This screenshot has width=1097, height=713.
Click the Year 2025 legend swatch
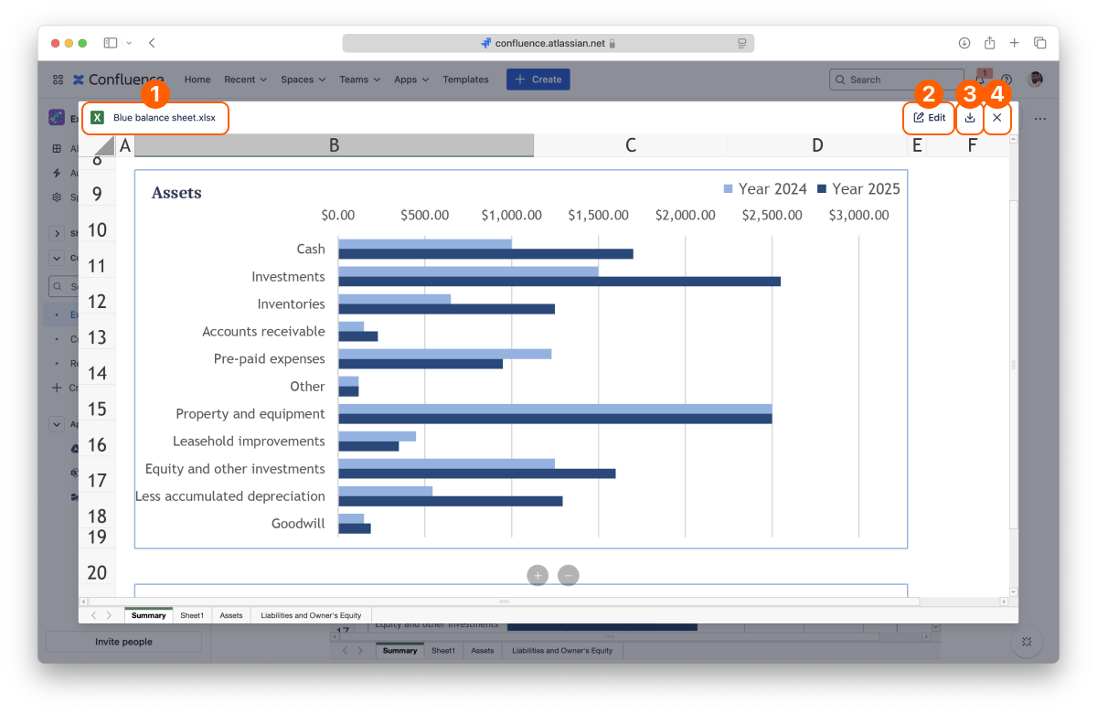[822, 189]
